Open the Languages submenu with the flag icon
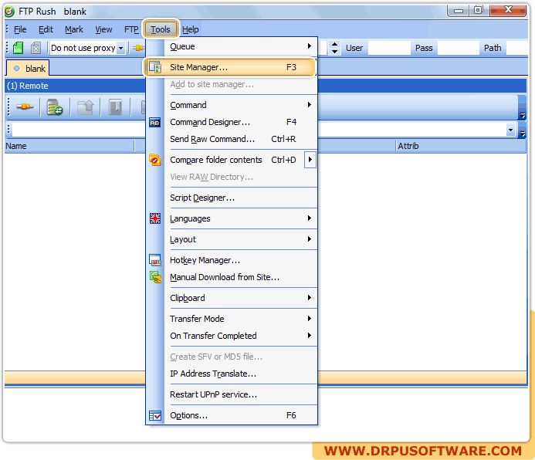 pos(232,218)
